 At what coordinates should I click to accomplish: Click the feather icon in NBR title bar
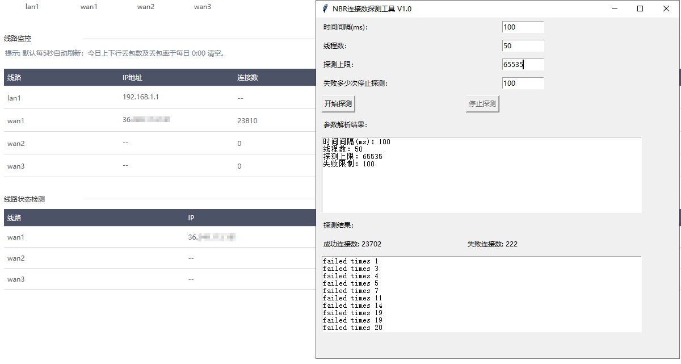coord(325,9)
